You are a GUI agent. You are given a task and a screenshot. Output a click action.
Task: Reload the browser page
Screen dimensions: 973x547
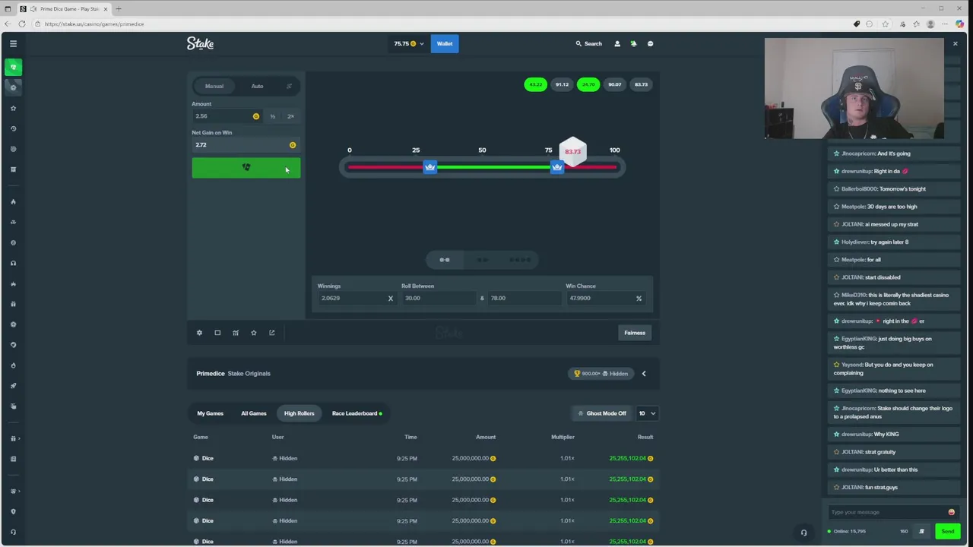click(x=22, y=24)
